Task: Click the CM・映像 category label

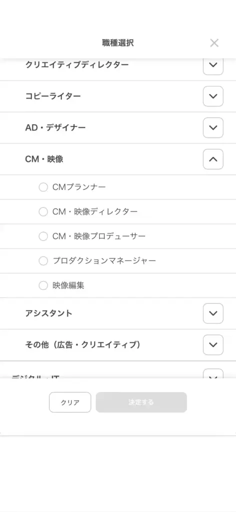Action: coord(44,159)
